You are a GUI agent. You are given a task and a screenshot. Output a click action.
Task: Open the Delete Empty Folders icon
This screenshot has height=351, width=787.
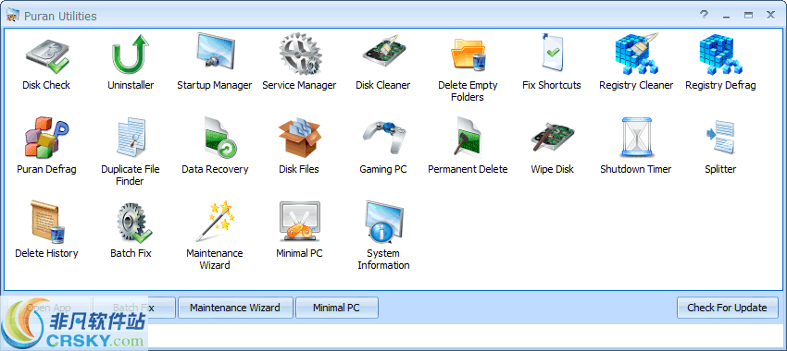(x=468, y=54)
